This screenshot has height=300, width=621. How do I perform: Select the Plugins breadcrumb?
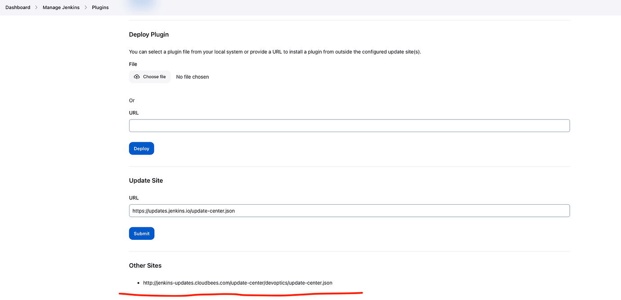point(100,8)
